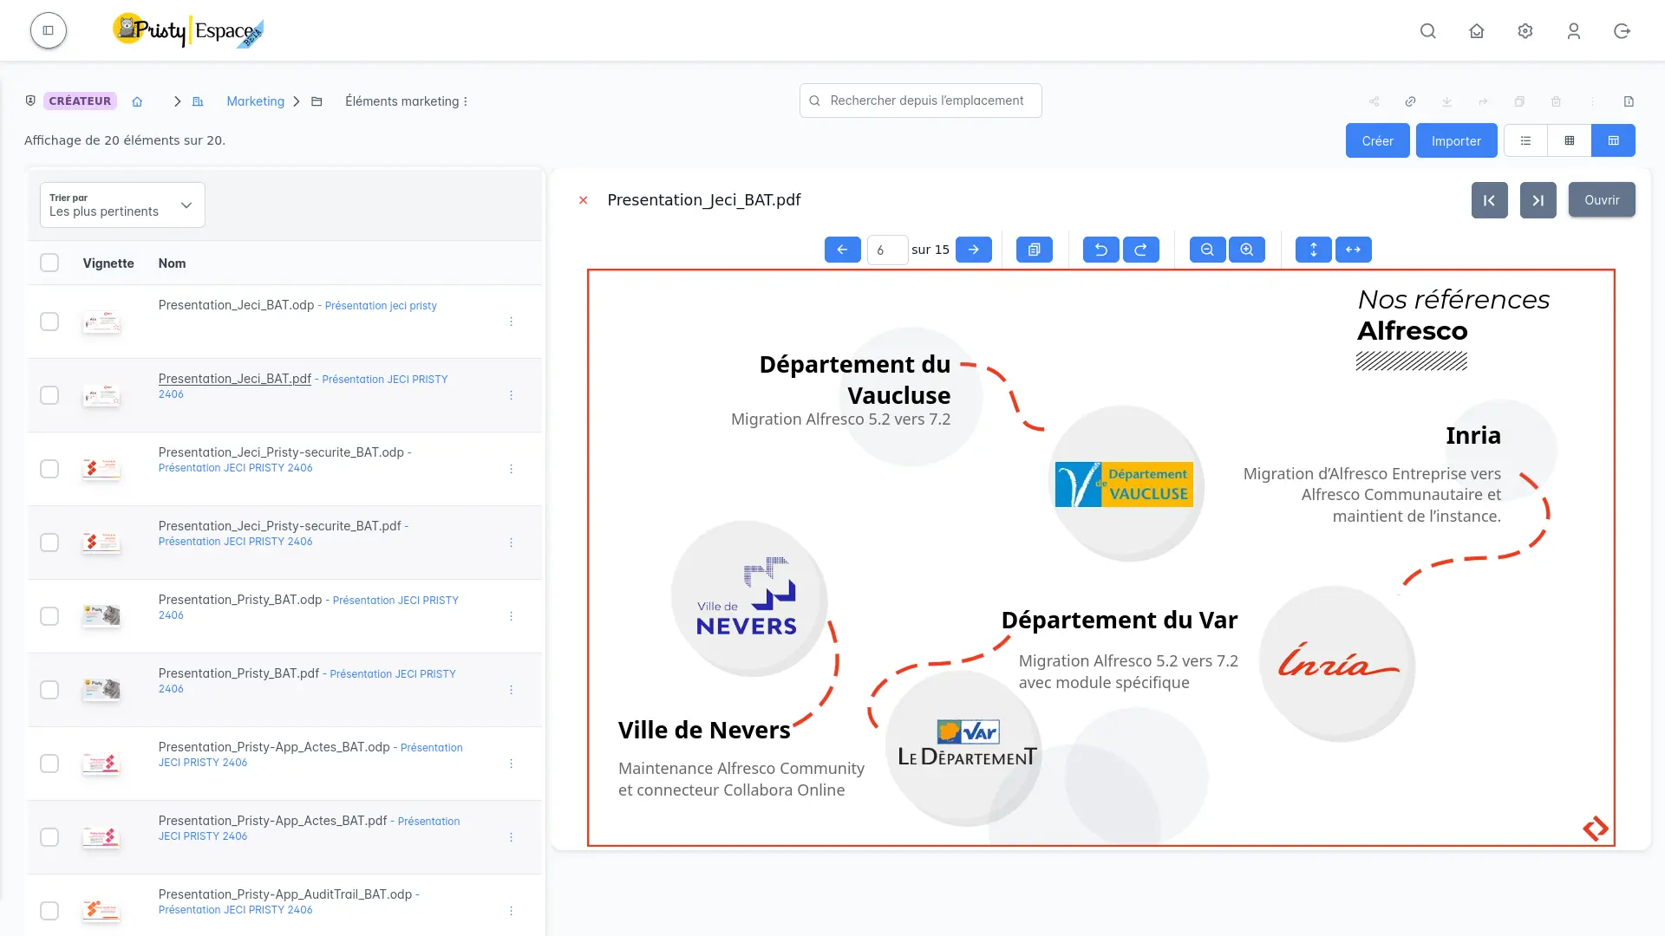Image resolution: width=1665 pixels, height=936 pixels.
Task: Click the site icon before Marketing breadcrumb
Action: pos(198,101)
